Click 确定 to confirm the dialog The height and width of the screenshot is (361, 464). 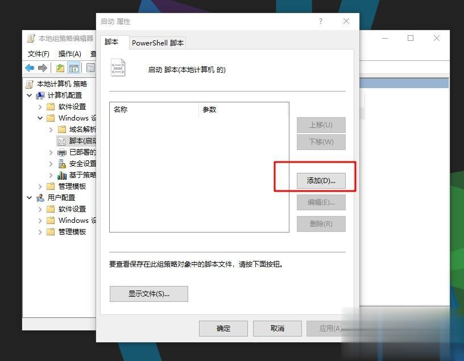[223, 329]
